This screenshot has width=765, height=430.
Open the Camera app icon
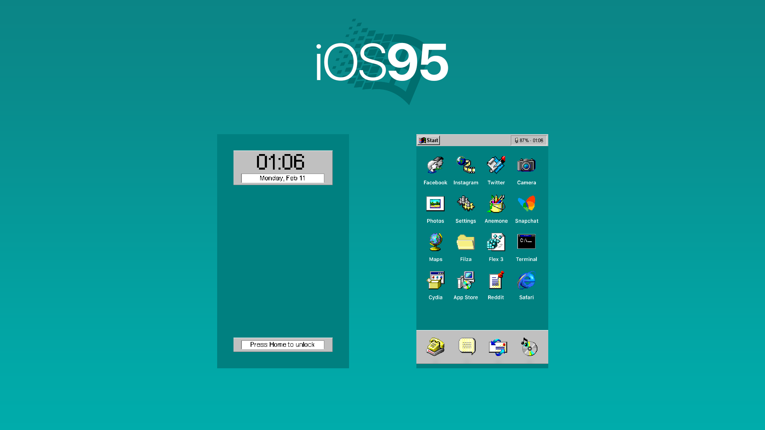pos(526,165)
